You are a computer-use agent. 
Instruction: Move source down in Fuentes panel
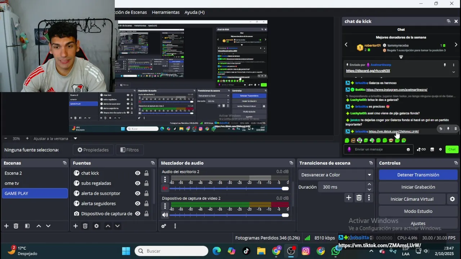[x=117, y=226]
